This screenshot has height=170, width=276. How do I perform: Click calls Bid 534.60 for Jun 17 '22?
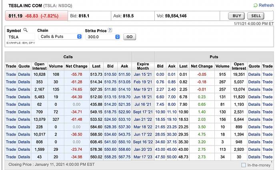tap(110, 134)
